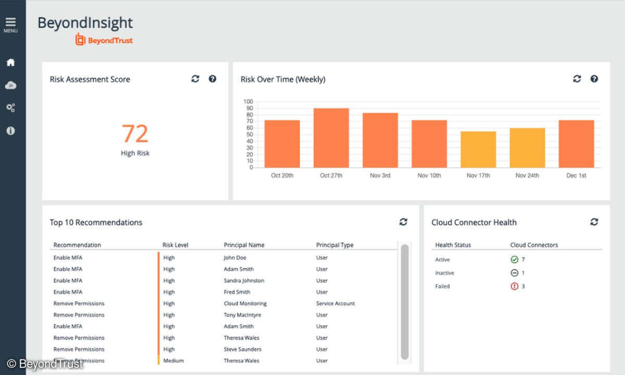Sort by the Recommendation column header
Screen dimensions: 625x375
[x=77, y=245]
